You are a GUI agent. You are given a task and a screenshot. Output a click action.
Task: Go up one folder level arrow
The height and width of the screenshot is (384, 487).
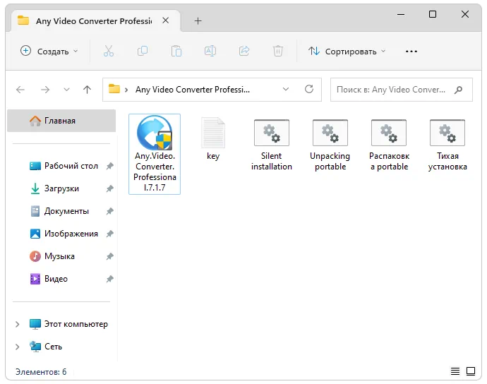[x=88, y=90]
